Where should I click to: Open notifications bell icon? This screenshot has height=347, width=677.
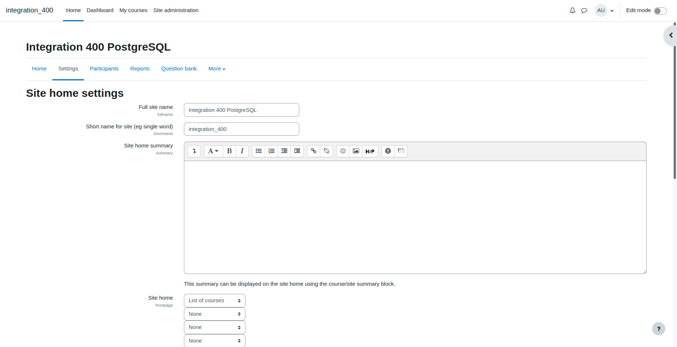573,11
